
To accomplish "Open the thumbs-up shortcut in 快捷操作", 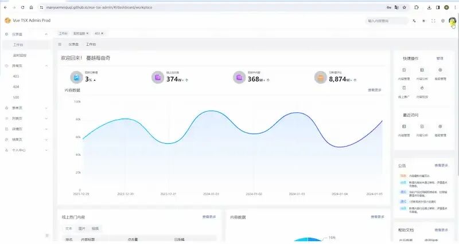I will click(422, 92).
